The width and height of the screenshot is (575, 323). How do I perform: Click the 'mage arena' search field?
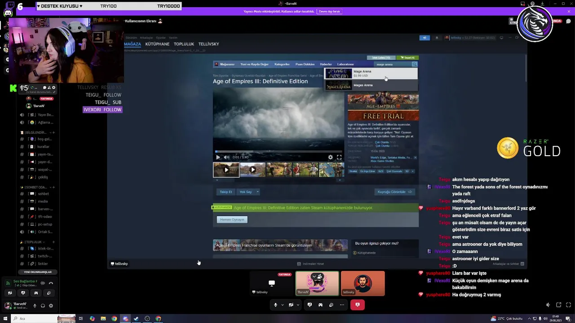(393, 64)
